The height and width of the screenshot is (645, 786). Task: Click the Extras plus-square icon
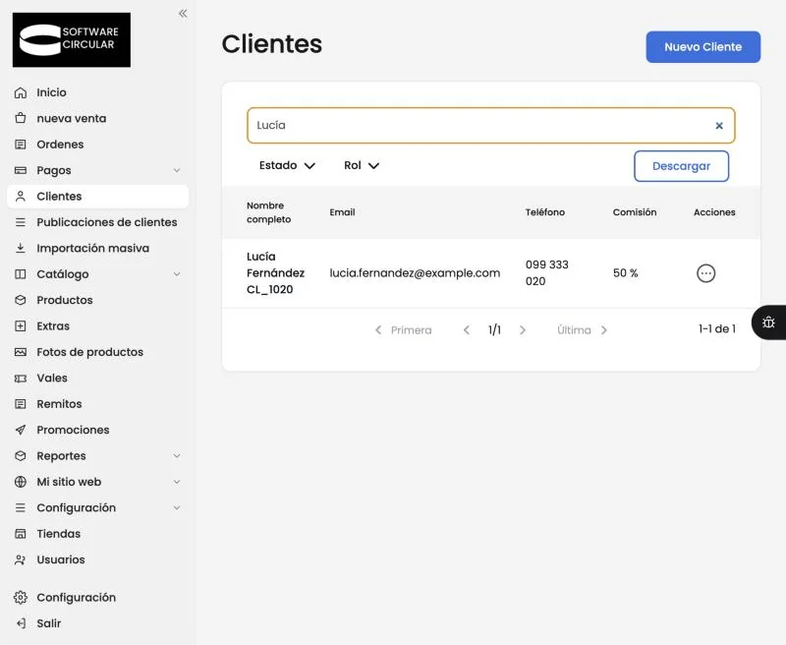pos(21,326)
